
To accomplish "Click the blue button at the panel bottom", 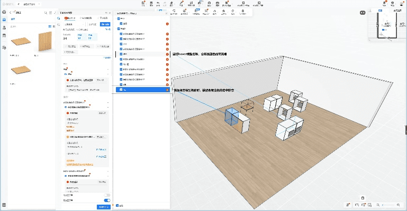I will 104,207.
